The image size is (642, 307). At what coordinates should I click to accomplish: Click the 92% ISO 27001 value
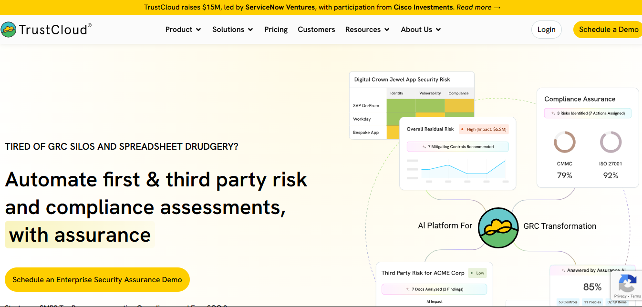[x=611, y=175]
